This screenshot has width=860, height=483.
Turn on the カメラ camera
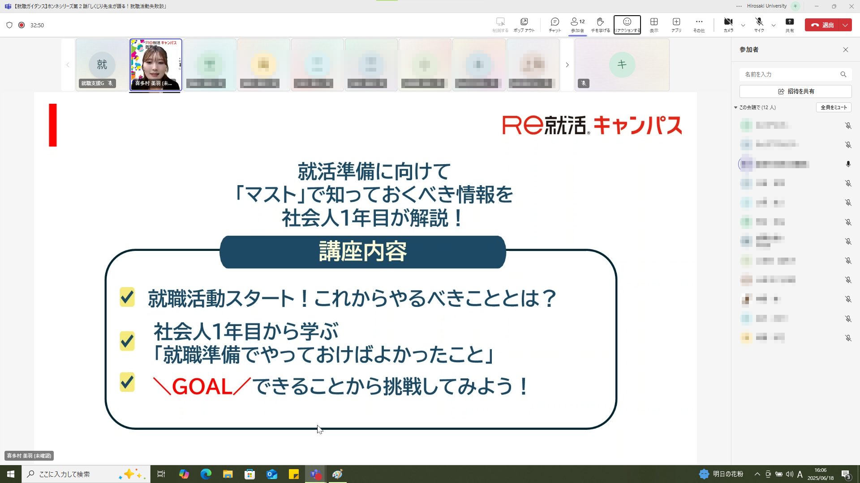728,25
